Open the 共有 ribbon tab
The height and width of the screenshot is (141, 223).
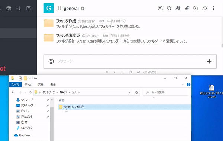[x=41, y=85]
